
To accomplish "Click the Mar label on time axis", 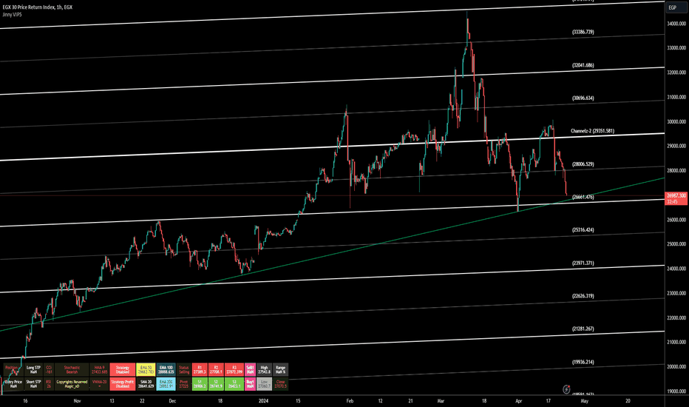I will [441, 401].
